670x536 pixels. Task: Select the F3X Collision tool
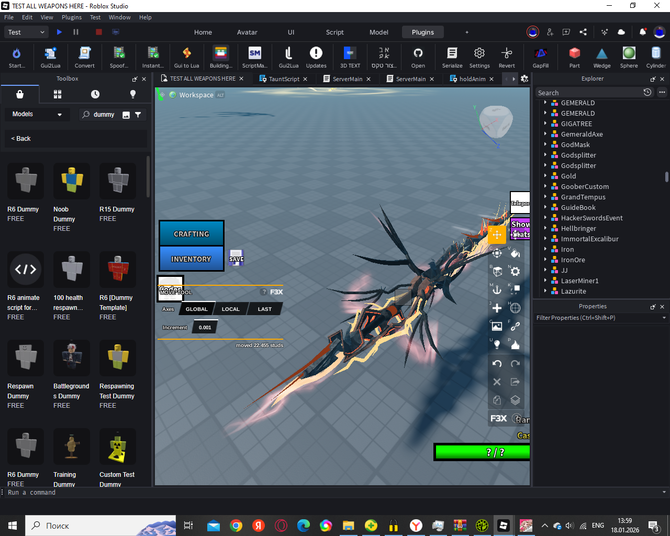click(515, 290)
